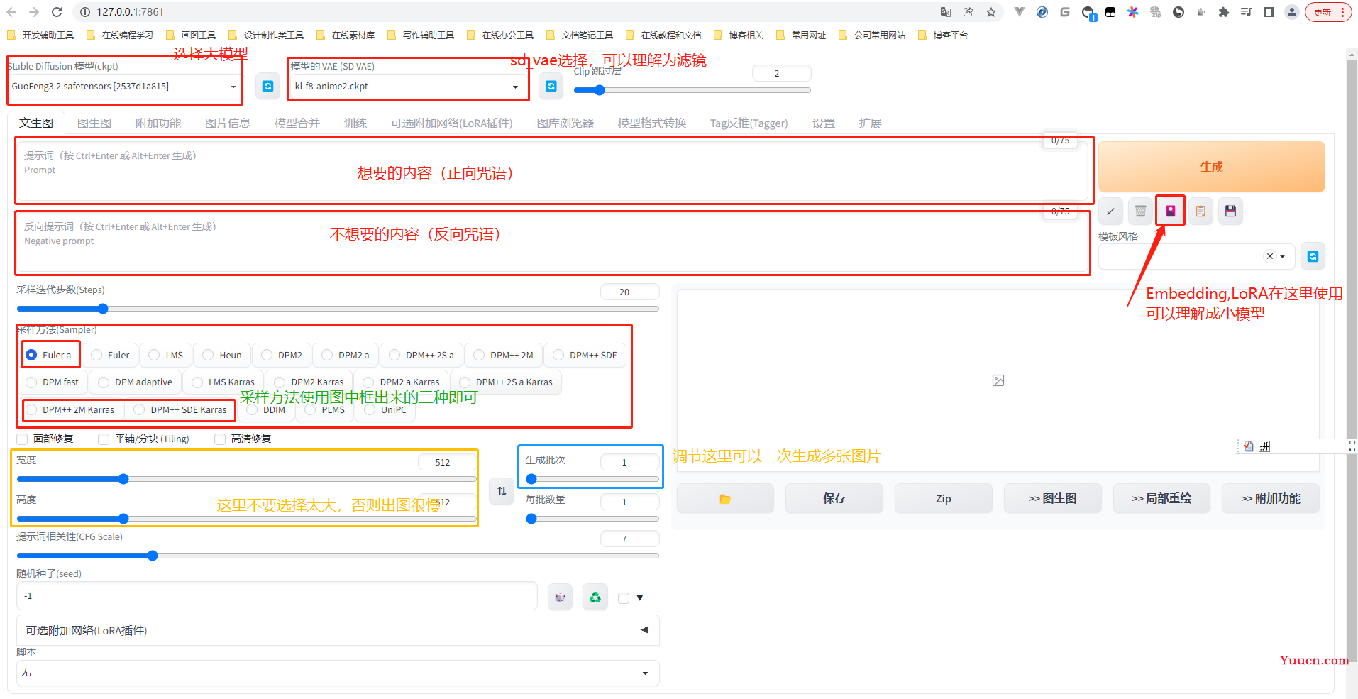Click the browser profile avatar icon
Viewport: 1358px width, 699px height.
pos(1292,12)
